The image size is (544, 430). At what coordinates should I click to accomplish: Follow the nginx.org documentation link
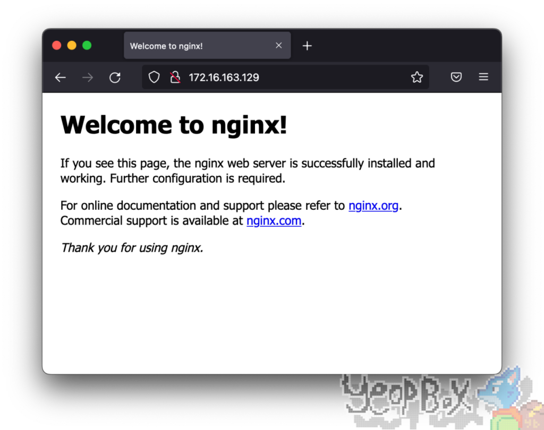[373, 205]
